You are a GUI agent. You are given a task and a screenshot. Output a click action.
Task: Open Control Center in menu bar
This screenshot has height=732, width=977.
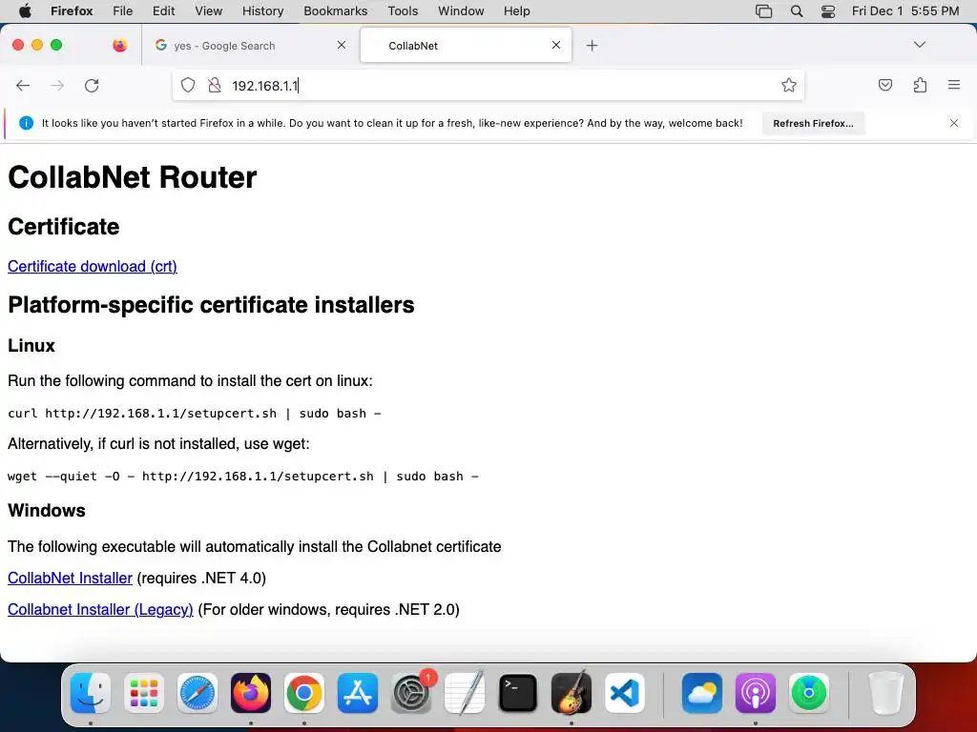[828, 11]
